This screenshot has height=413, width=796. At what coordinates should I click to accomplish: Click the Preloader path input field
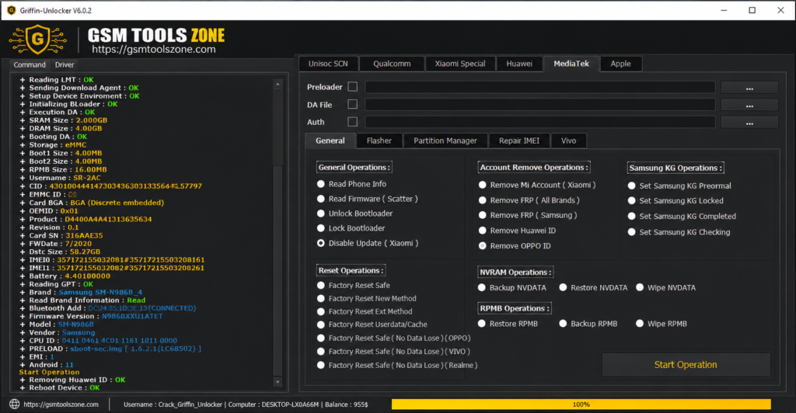pos(540,87)
